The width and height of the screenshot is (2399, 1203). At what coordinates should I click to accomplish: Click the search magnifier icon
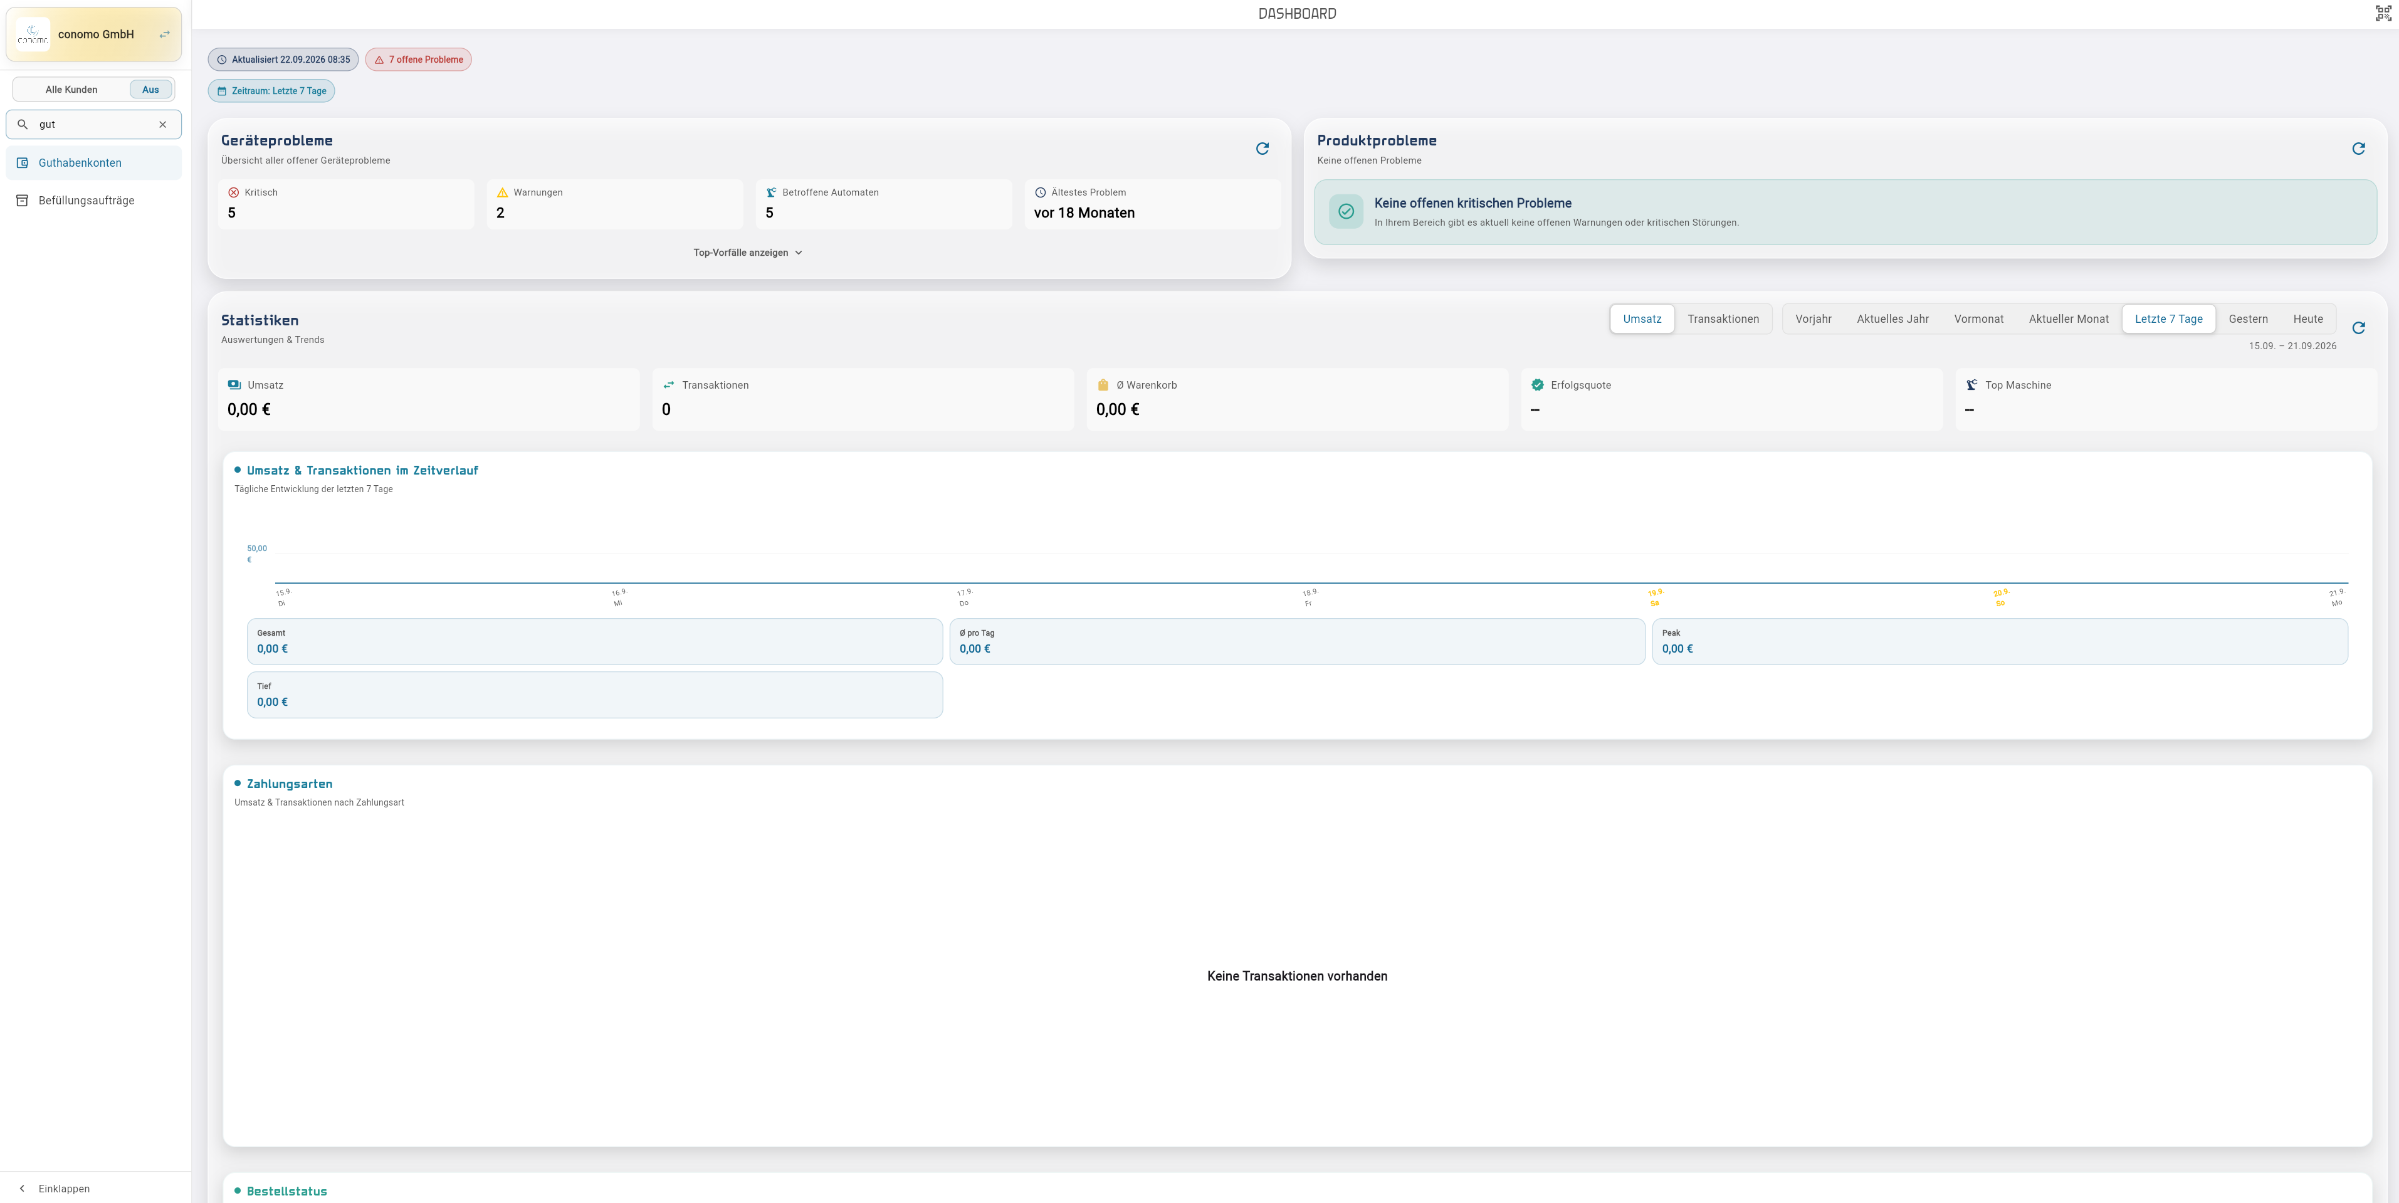click(23, 124)
